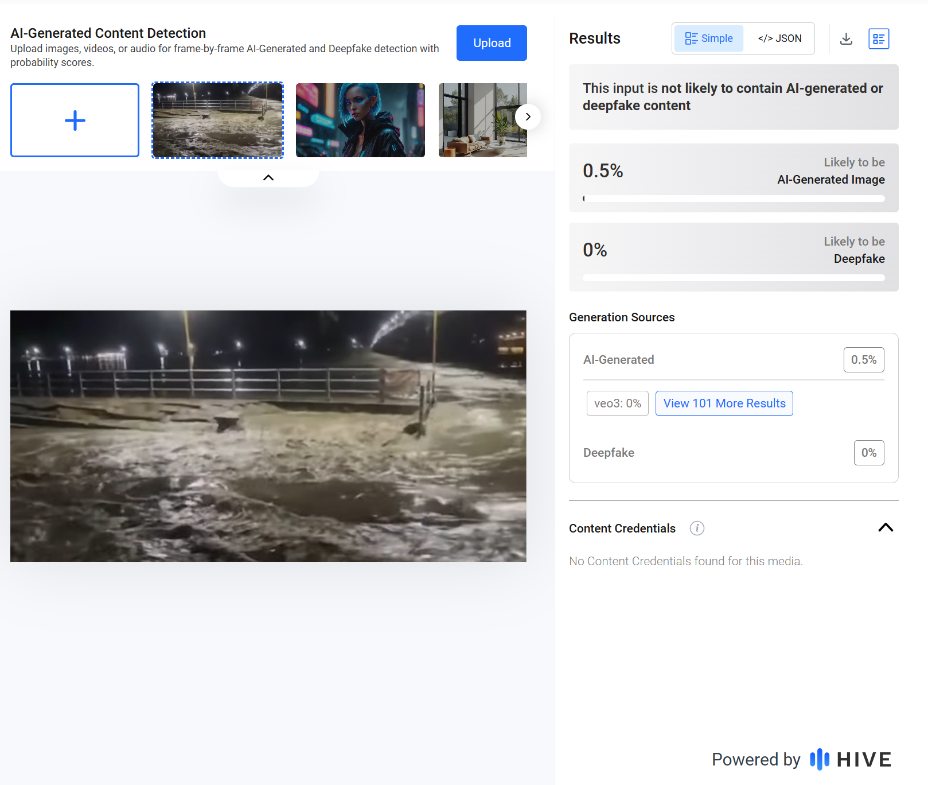Collapse the Content Credentials section
The image size is (928, 785).
pos(886,527)
